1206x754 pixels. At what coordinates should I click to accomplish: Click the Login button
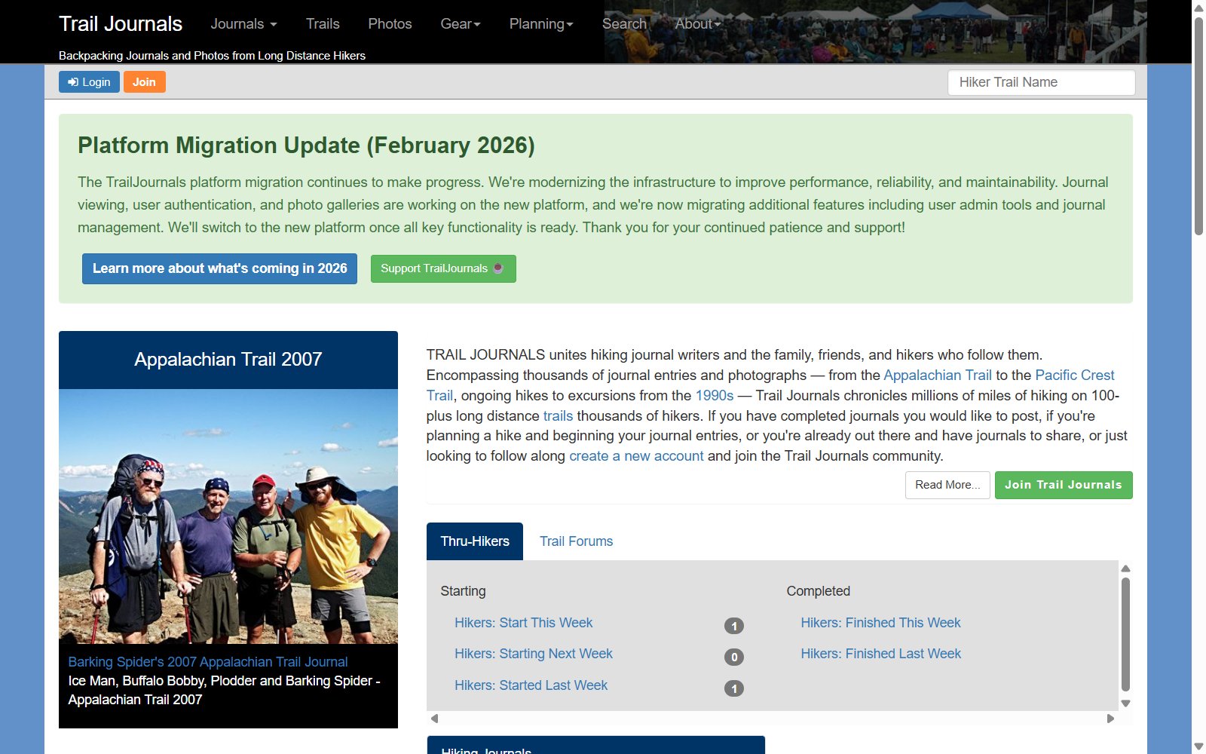(x=89, y=82)
